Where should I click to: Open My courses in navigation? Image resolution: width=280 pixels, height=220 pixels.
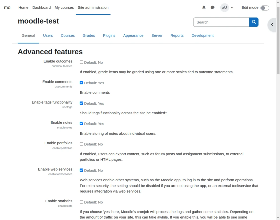64,7
